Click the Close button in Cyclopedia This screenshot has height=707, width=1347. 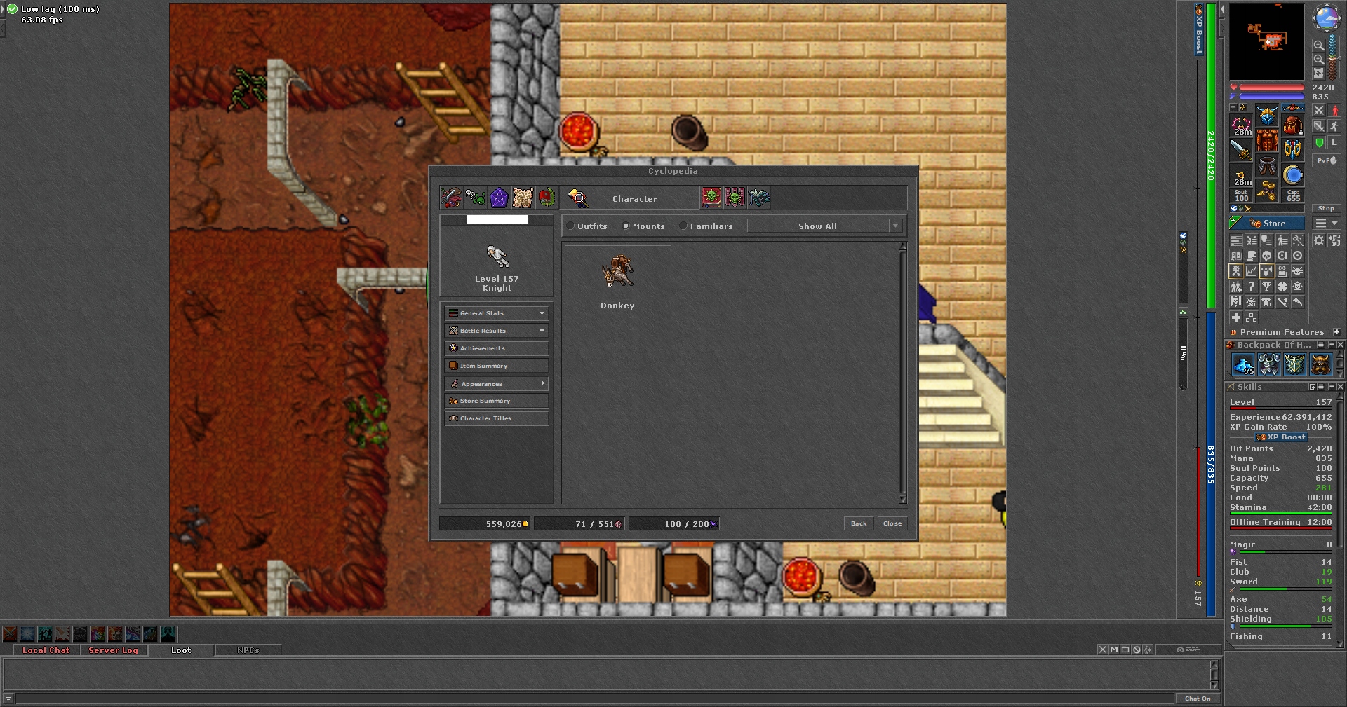(892, 523)
